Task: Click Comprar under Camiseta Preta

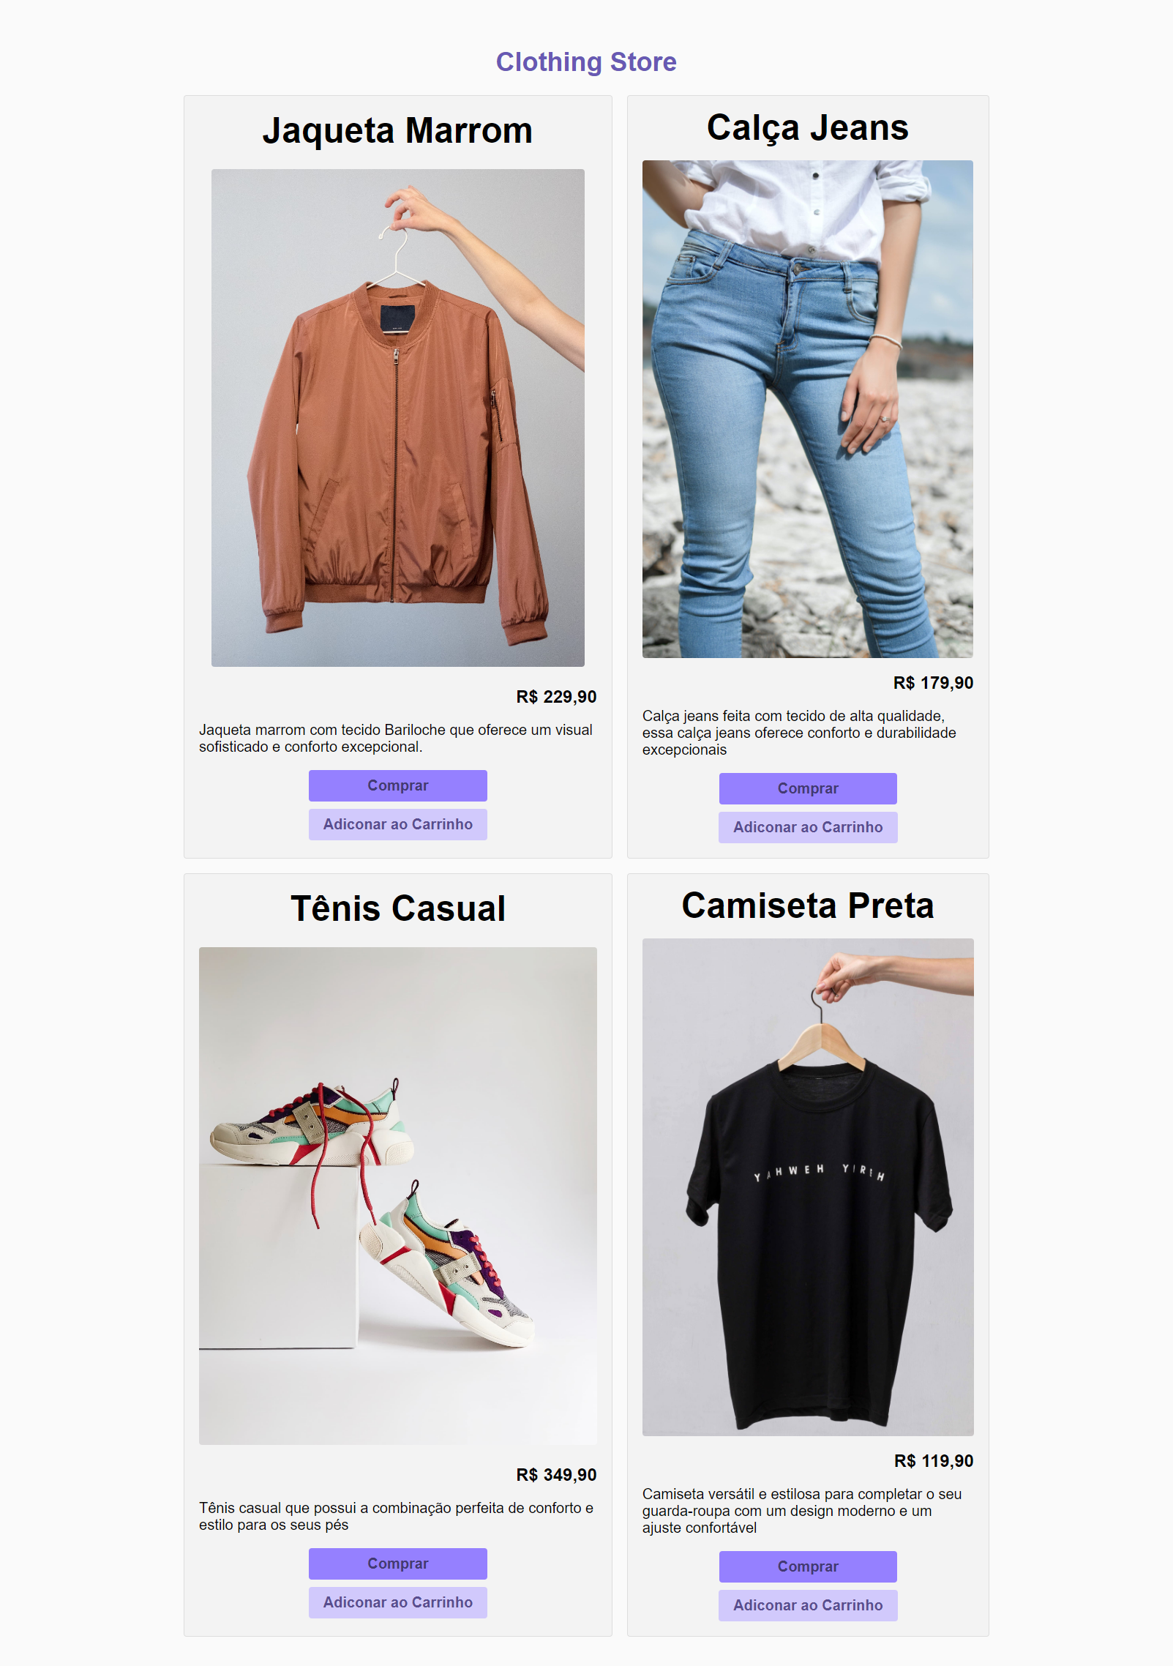Action: point(808,1566)
